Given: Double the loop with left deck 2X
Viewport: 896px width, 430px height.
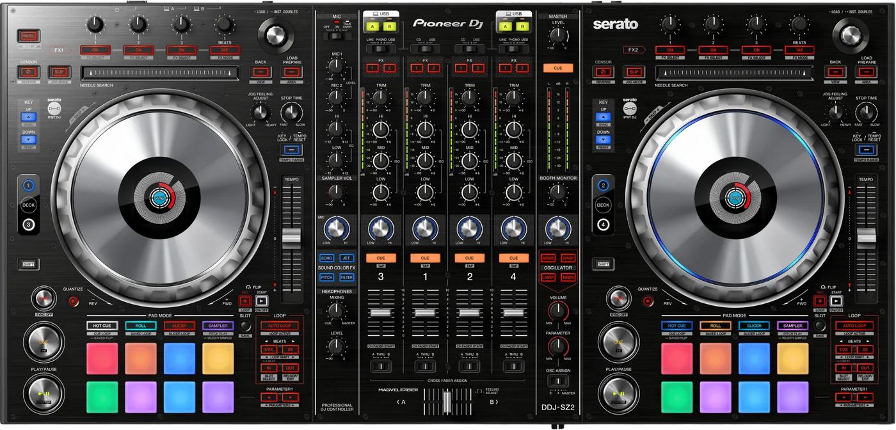Looking at the screenshot, I should pyautogui.click(x=290, y=350).
